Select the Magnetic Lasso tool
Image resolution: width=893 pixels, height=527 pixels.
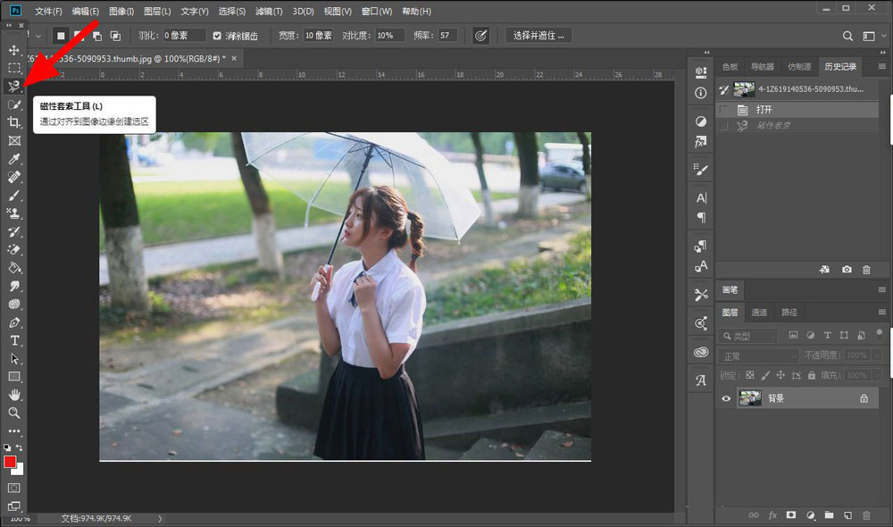click(x=14, y=86)
